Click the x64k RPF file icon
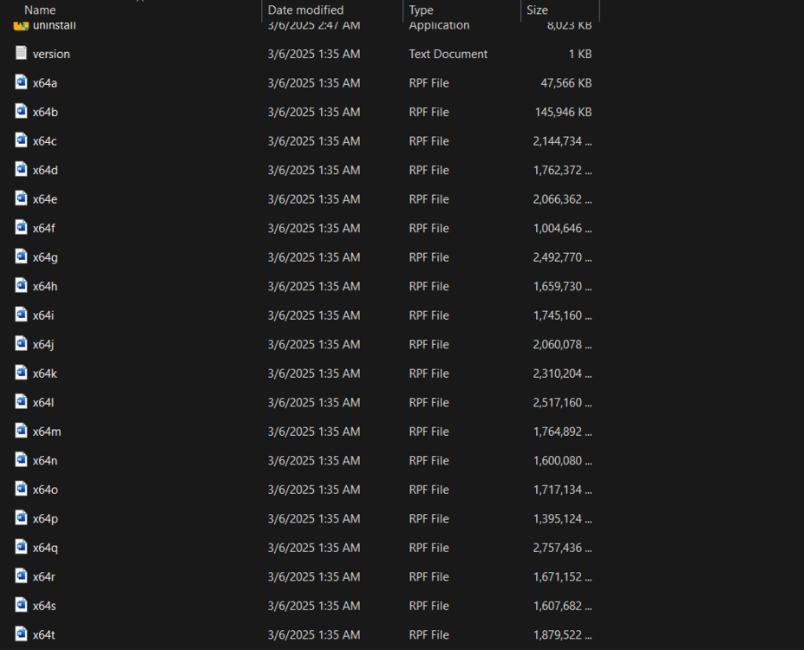 click(x=20, y=373)
